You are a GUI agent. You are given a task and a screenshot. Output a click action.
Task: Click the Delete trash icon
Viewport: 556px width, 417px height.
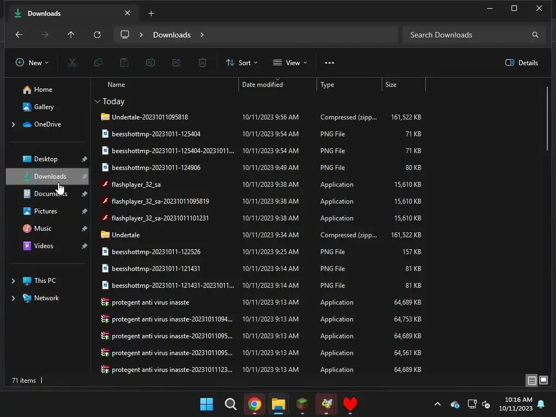[203, 63]
